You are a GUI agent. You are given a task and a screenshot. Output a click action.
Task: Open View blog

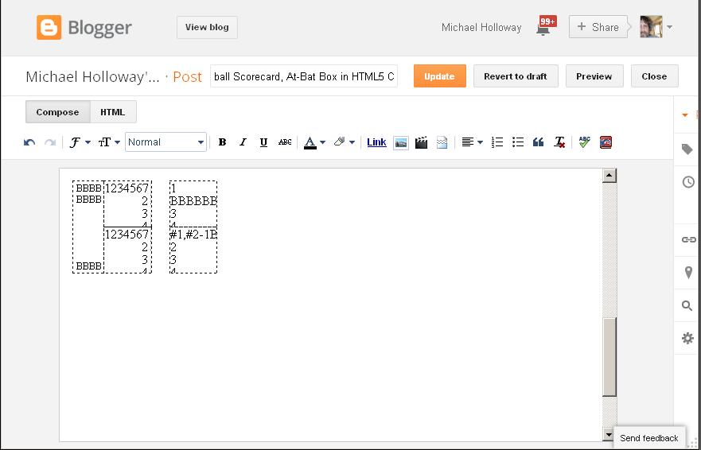pos(207,27)
